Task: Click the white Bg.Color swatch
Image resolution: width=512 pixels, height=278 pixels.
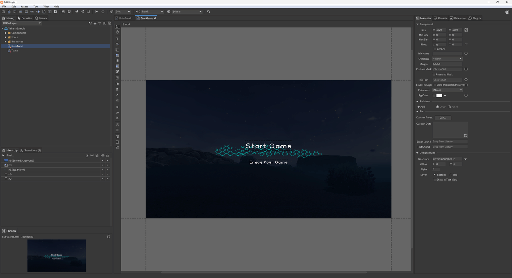Action: (x=439, y=96)
